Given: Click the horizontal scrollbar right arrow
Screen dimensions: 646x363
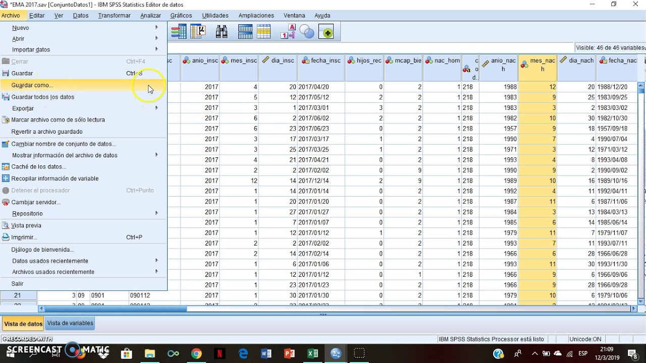Looking at the screenshot, I should [x=634, y=309].
